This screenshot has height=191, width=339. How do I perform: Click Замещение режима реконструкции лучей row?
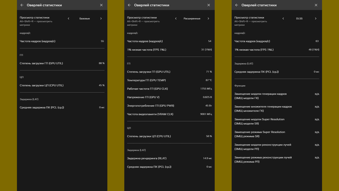277,159
